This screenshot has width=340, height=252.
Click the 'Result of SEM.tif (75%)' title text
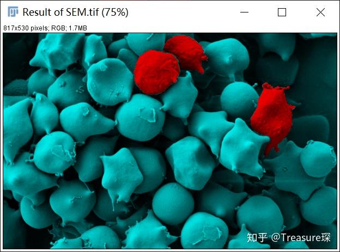pyautogui.click(x=75, y=12)
